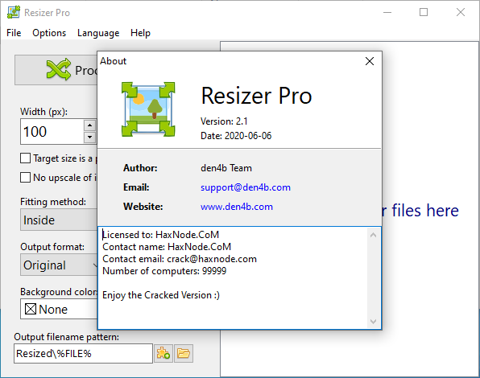Viewport: 480px width, 378px height.
Task: Increase the Width value with up arrow
Action: [x=89, y=125]
